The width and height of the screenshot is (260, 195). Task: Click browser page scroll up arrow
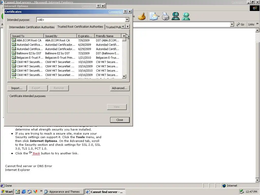[x=257, y=30]
